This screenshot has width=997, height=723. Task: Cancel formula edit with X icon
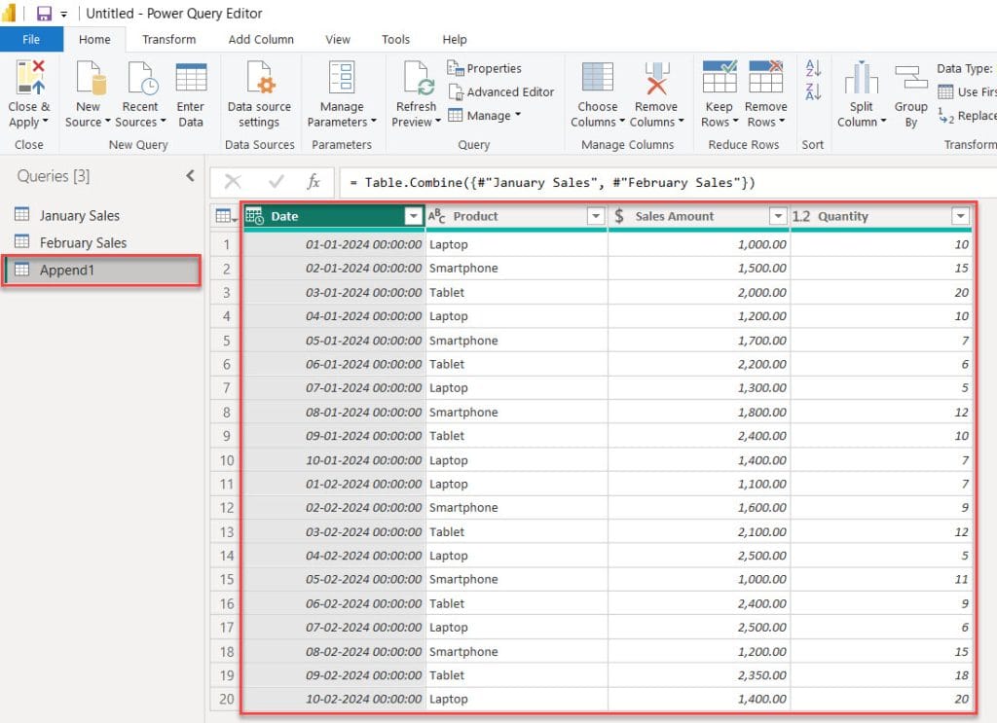tap(233, 182)
